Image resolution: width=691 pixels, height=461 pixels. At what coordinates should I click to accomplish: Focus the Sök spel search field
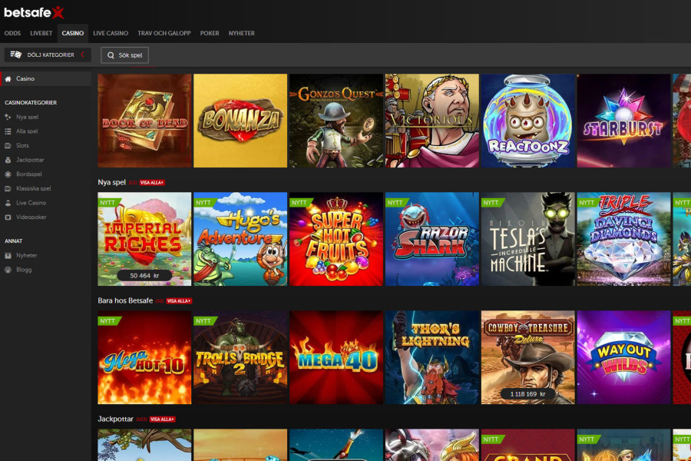(x=124, y=55)
